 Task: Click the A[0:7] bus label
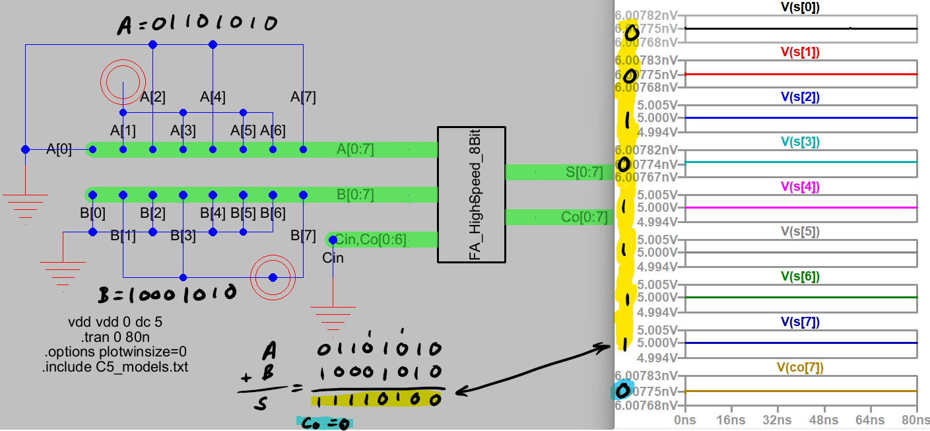click(x=355, y=150)
